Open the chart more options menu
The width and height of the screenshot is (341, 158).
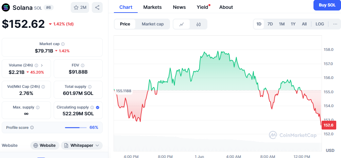click(x=335, y=24)
